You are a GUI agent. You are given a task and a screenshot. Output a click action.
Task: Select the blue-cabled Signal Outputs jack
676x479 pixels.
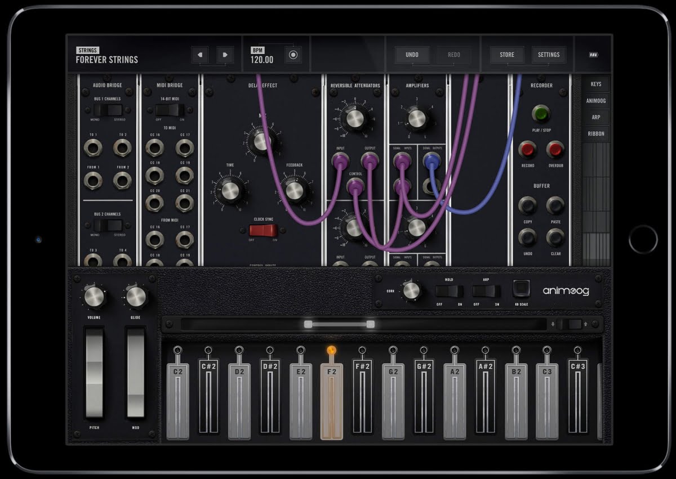point(432,162)
